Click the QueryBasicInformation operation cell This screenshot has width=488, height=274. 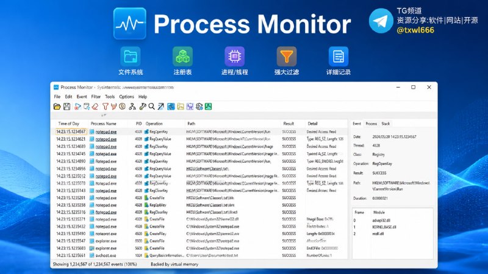tap(167, 255)
